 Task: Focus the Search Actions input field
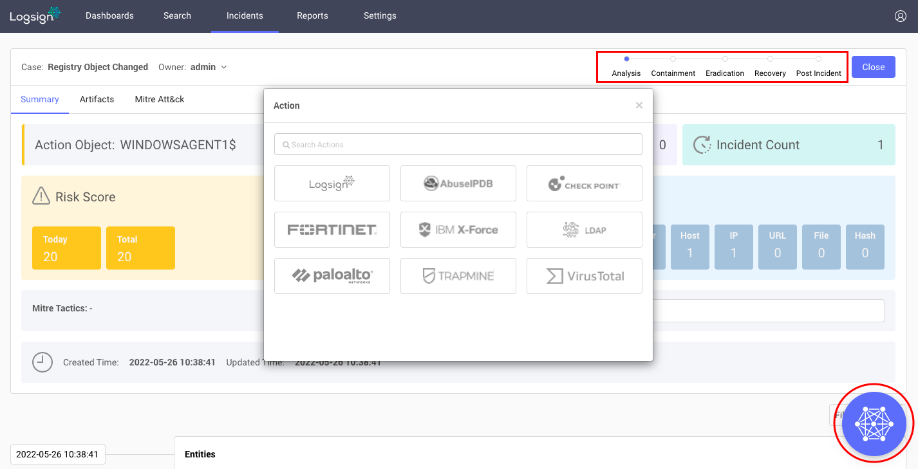458,144
